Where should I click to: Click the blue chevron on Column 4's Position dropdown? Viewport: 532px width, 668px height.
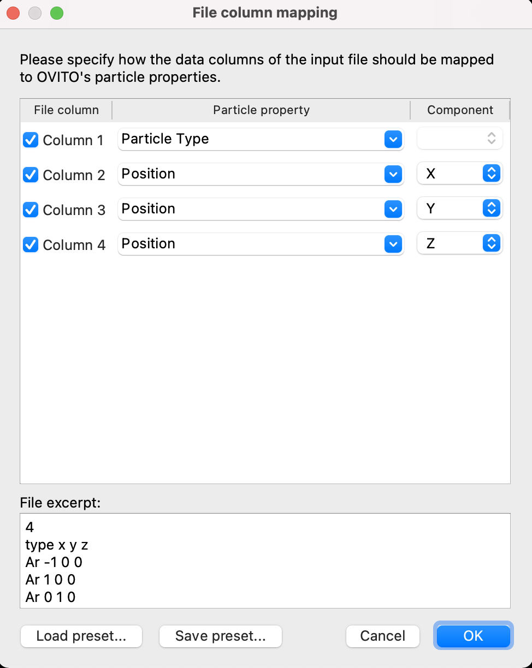pos(393,244)
